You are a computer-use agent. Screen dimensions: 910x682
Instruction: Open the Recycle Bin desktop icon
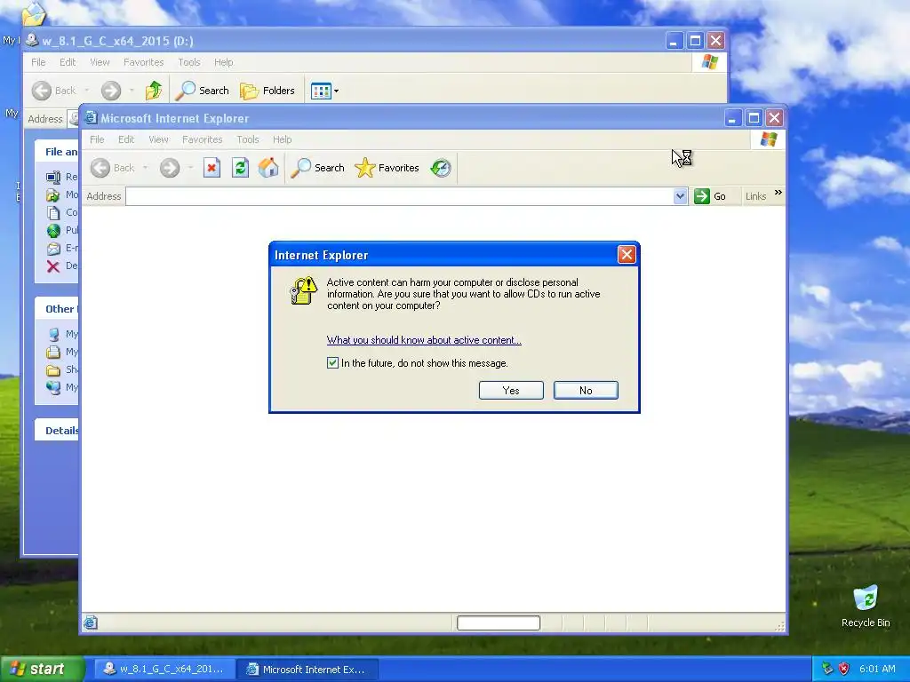click(x=866, y=606)
